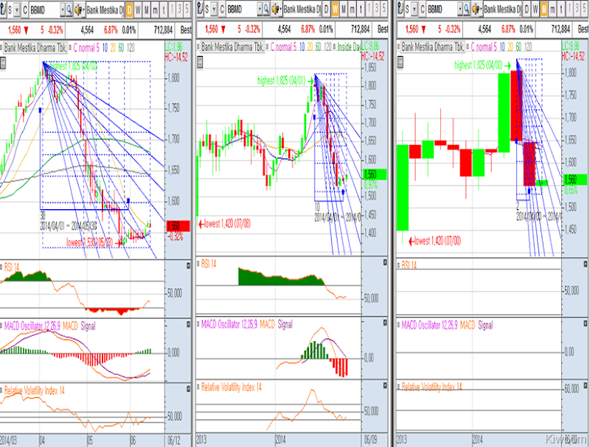The height and width of the screenshot is (447, 590).
Task: Close MACD Oscillator pane in monthly chart
Action: [586, 323]
